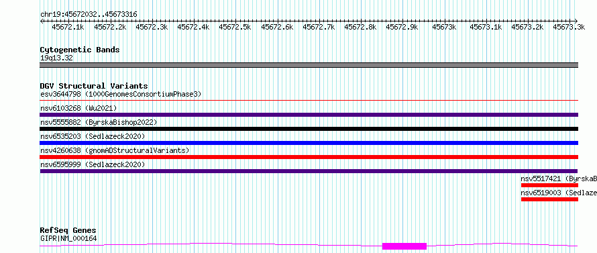Click the esv3644798 variant label

click(x=121, y=94)
